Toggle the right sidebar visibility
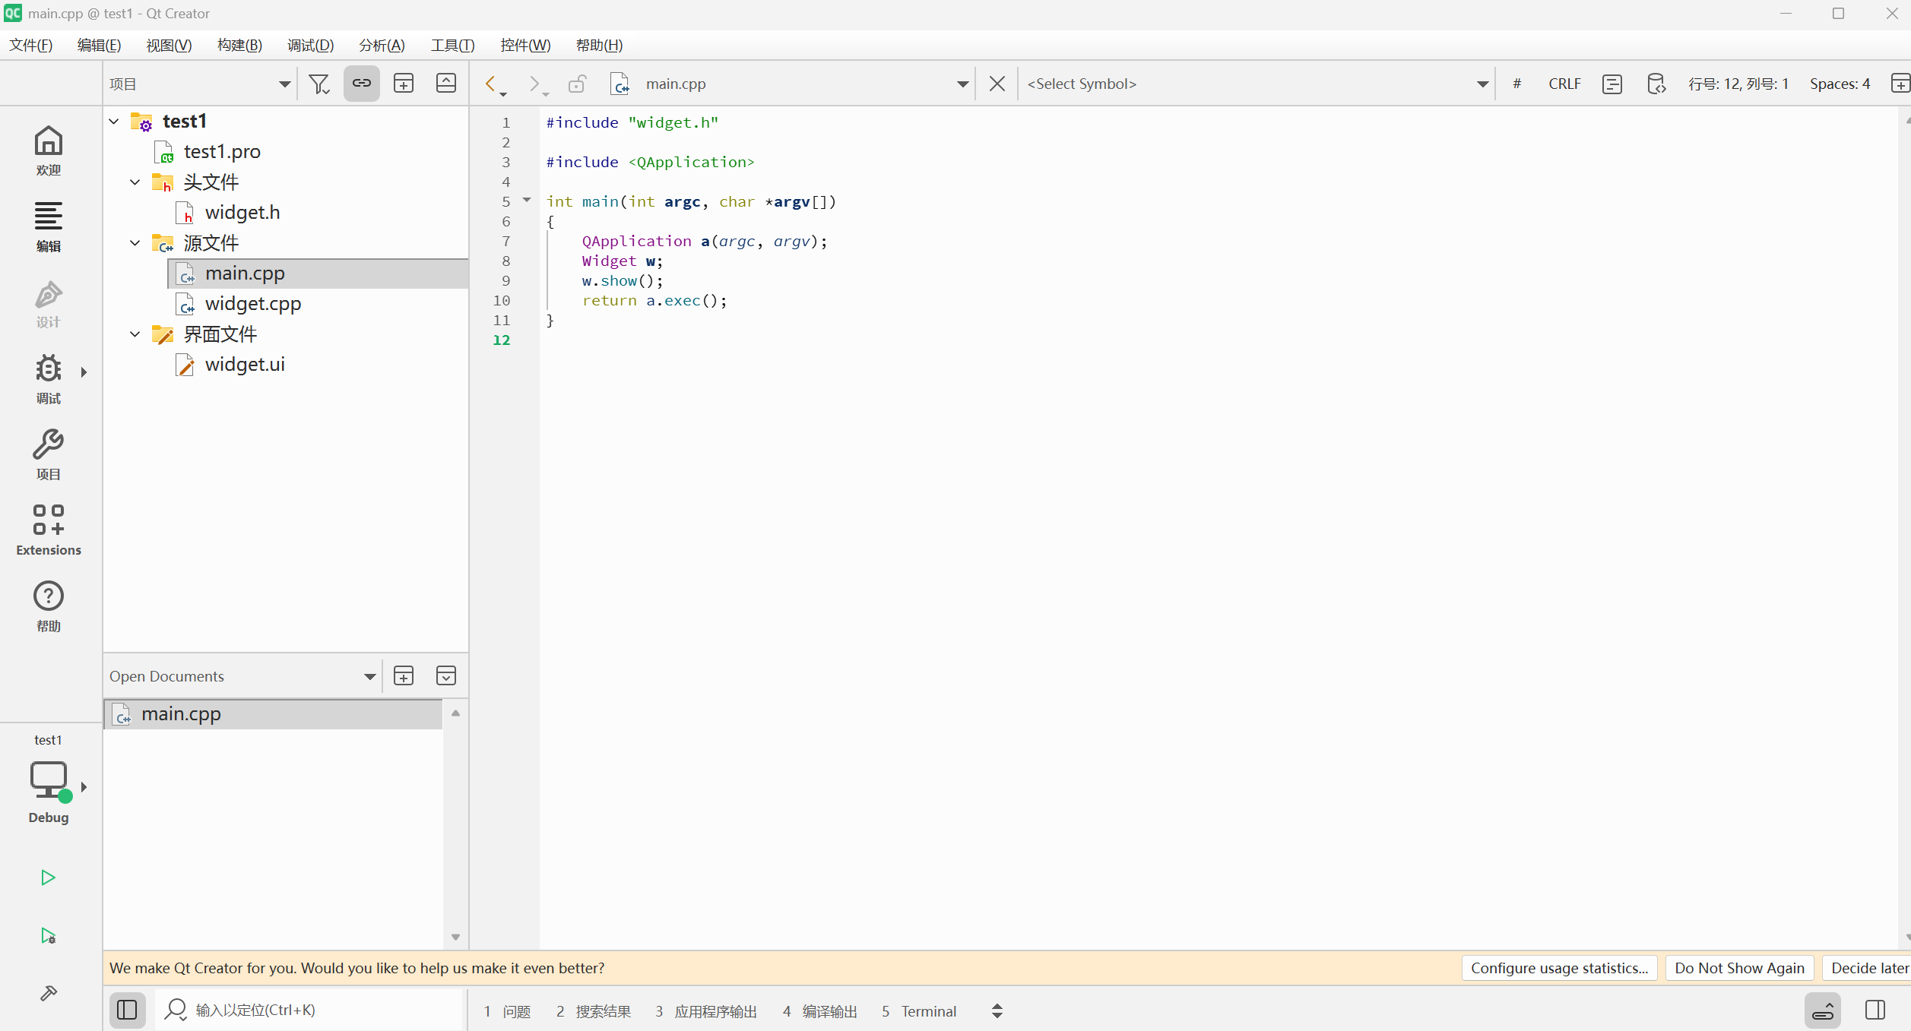 (x=1875, y=1010)
